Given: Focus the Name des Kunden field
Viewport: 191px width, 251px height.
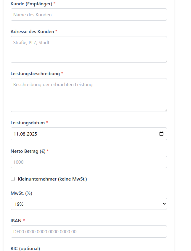Looking at the screenshot, I should (89, 15).
